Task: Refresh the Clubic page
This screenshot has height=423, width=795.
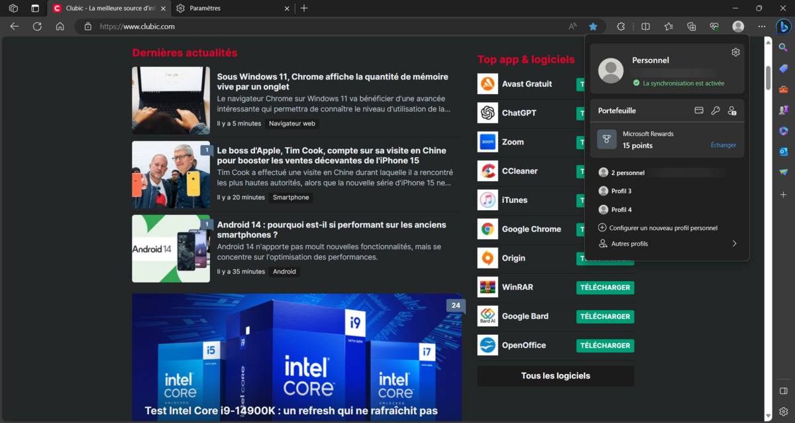Action: point(37,27)
